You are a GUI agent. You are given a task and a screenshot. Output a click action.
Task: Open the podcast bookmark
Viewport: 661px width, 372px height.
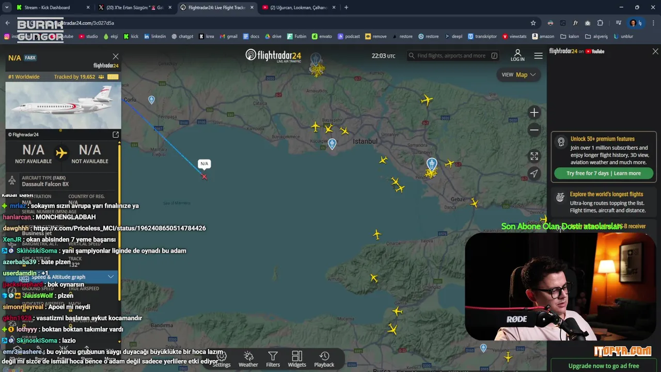click(x=349, y=37)
